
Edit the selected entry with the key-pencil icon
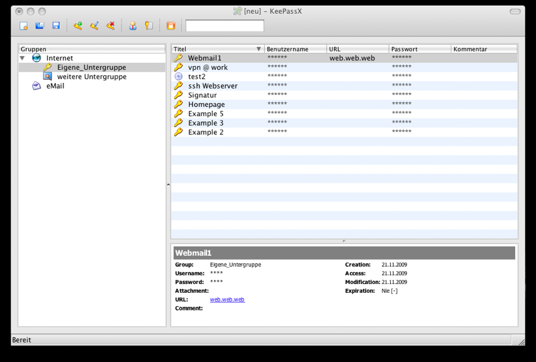tap(94, 26)
